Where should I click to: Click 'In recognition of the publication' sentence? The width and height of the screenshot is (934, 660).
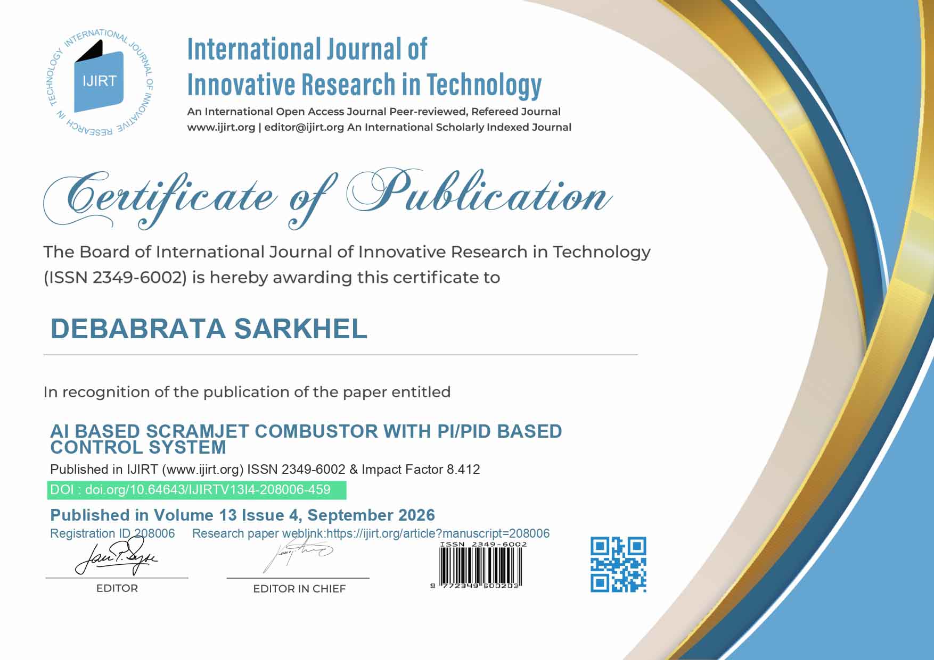pos(247,392)
